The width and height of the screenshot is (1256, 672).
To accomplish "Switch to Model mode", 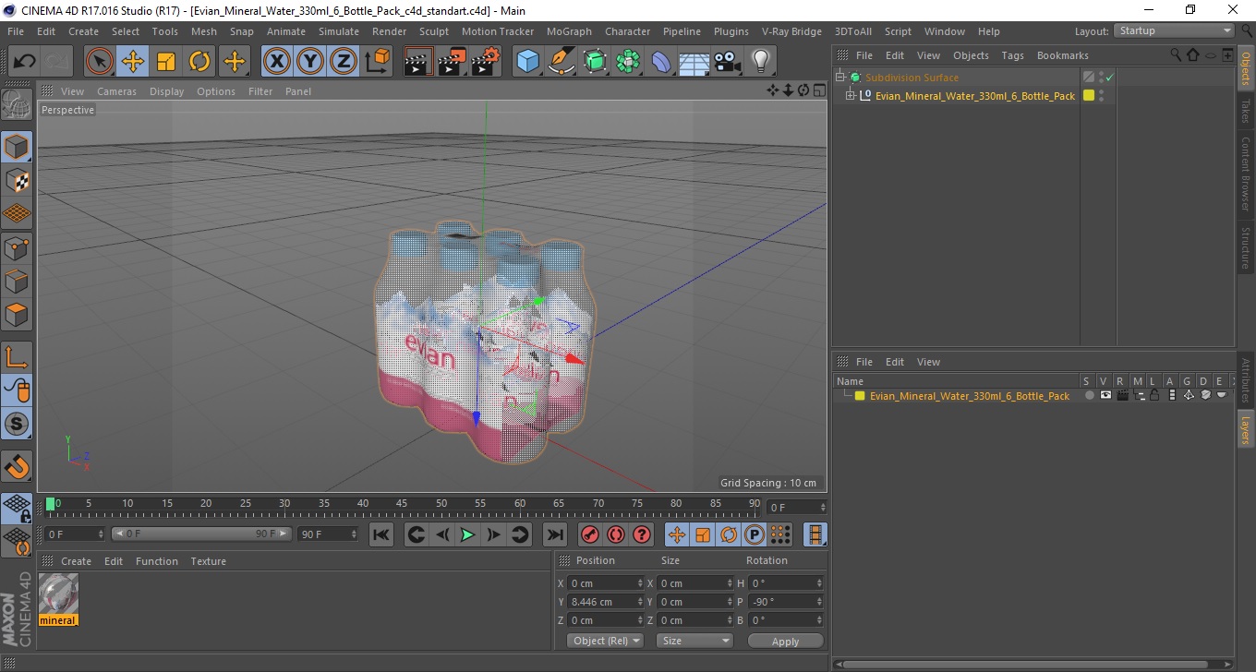I will tap(17, 147).
